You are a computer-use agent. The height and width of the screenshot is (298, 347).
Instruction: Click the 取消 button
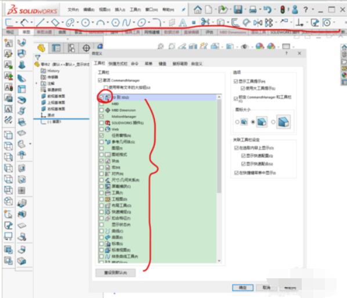[x=266, y=288]
